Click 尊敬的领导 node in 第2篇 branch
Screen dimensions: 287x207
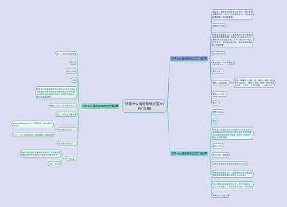point(71,71)
